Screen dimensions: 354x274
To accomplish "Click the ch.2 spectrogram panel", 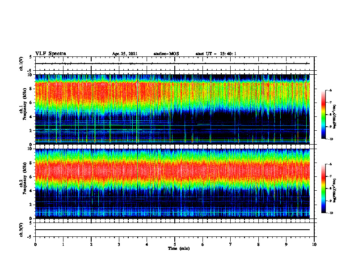I will [173, 184].
